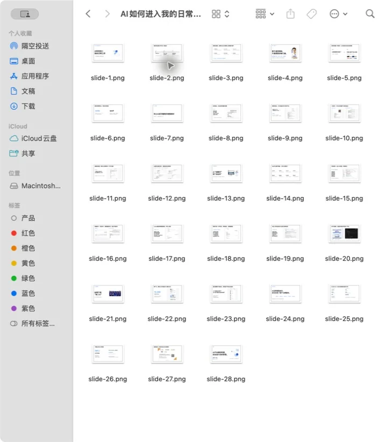The height and width of the screenshot is (442, 385).
Task: Click the slide-9.png file name
Action: click(285, 138)
